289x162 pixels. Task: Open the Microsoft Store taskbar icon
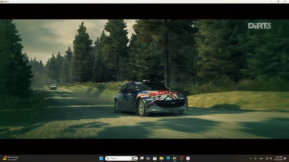coord(155,158)
